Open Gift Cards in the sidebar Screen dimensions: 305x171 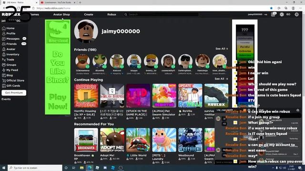pos(11,86)
